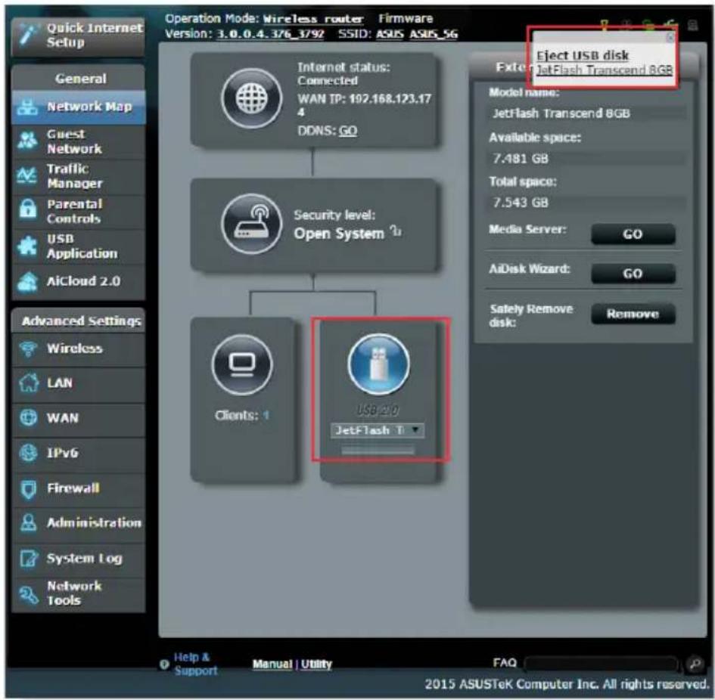715x700 pixels.
Task: Open the USB Application puzzle icon
Action: click(x=27, y=246)
